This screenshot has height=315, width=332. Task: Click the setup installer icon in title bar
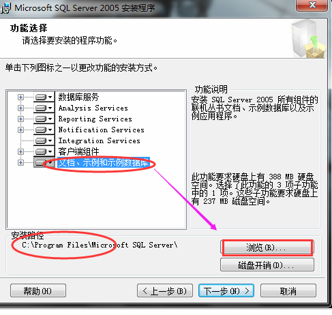(5, 8)
